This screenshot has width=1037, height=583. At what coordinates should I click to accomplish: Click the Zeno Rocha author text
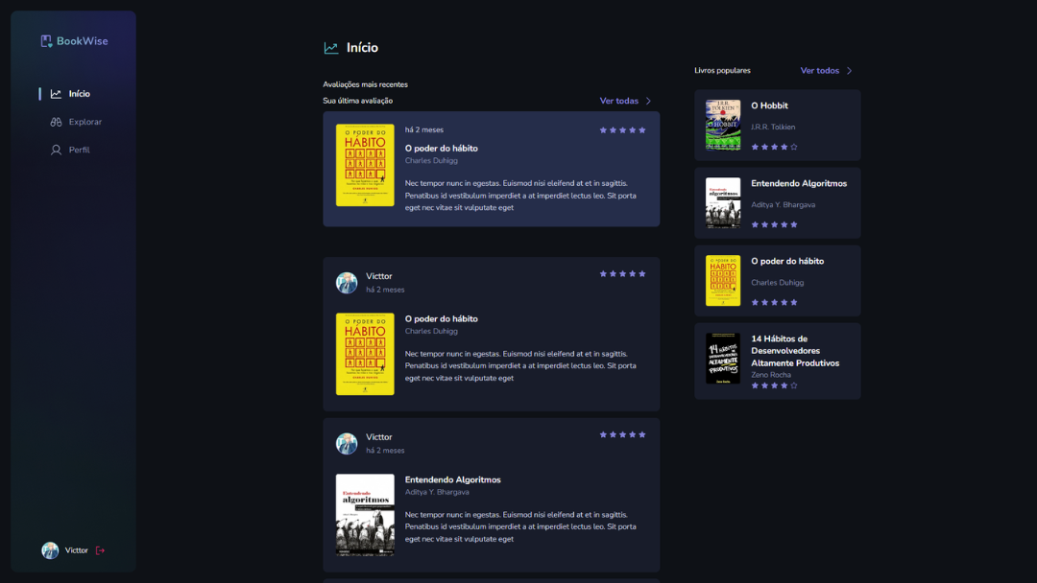pyautogui.click(x=771, y=375)
